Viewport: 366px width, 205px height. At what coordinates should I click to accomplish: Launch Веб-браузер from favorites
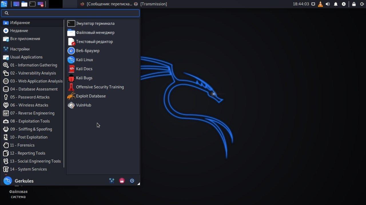tap(103, 51)
